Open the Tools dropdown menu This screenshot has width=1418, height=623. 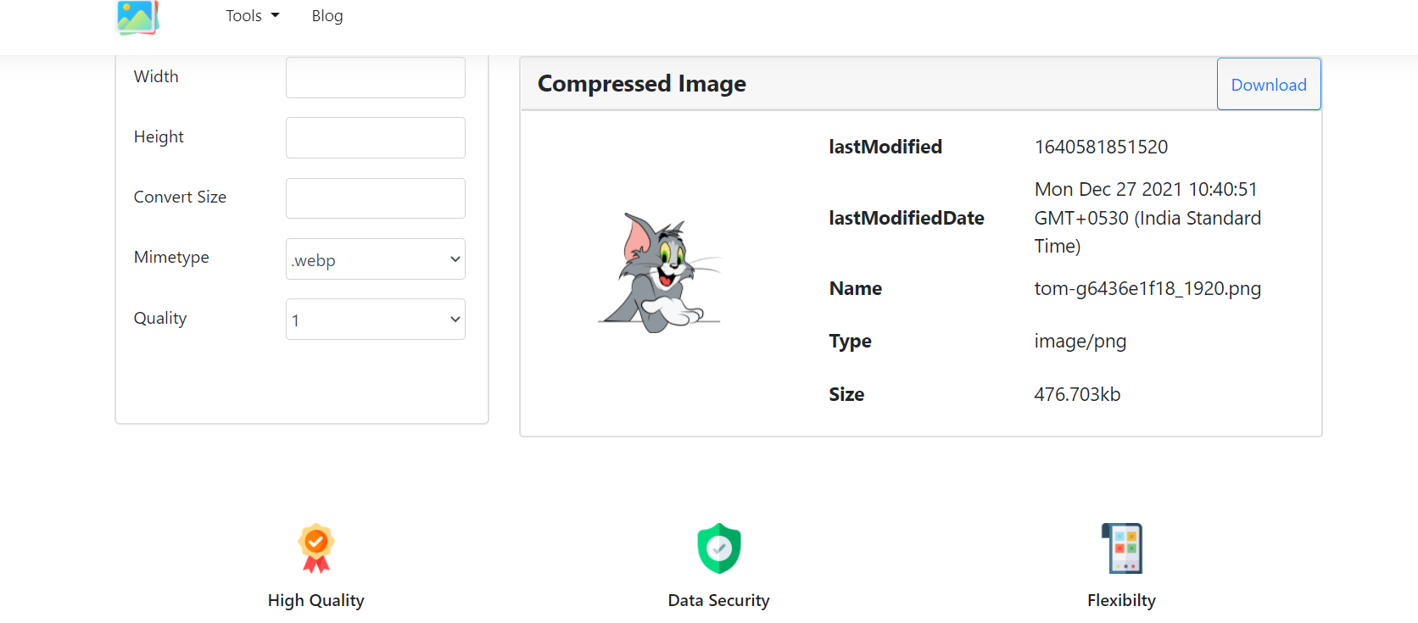[252, 16]
